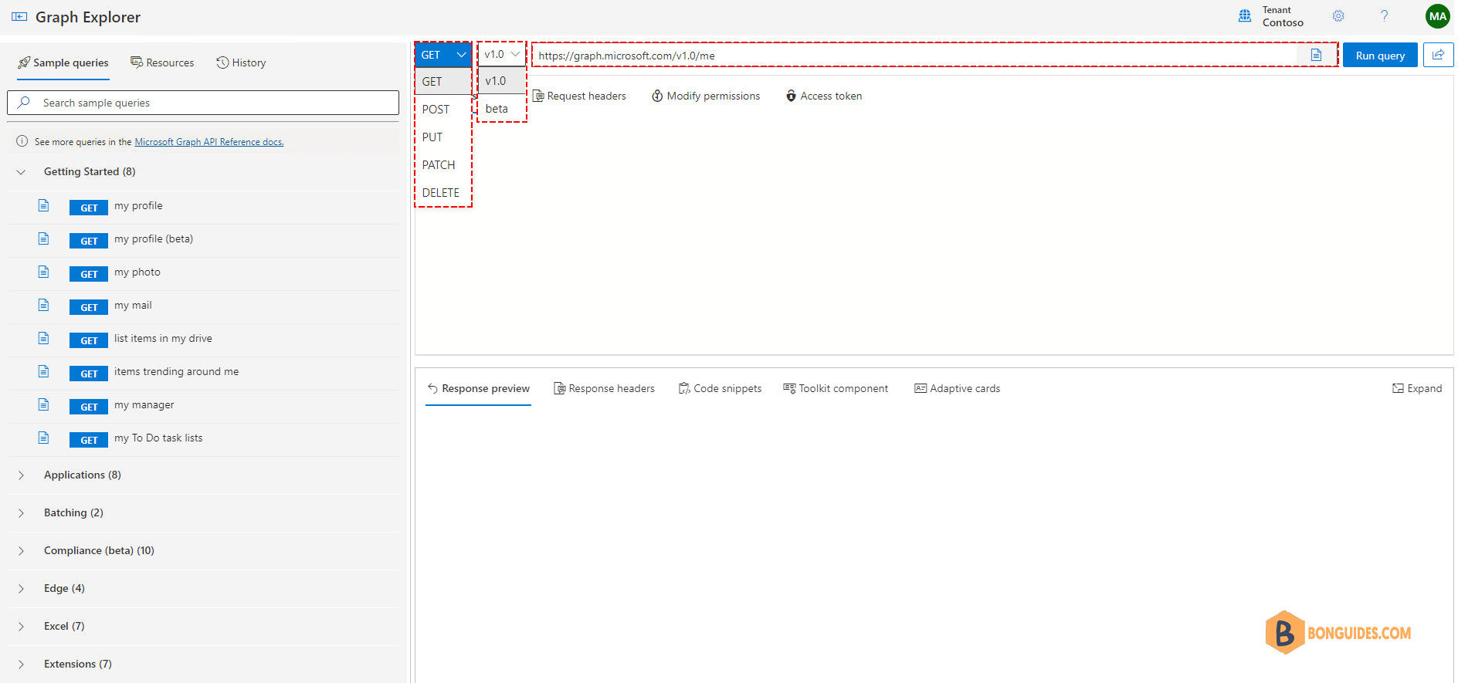The image size is (1458, 683).
Task: Click the document icon beside my photo
Action: point(43,272)
